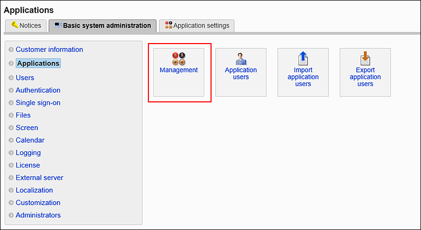Click the Application users text link
Screen dimensions: 421x230
pos(241,74)
